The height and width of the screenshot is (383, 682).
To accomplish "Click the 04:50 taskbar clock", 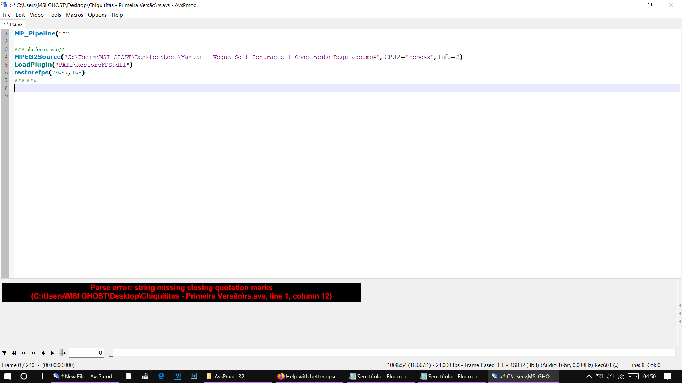I will tap(649, 376).
